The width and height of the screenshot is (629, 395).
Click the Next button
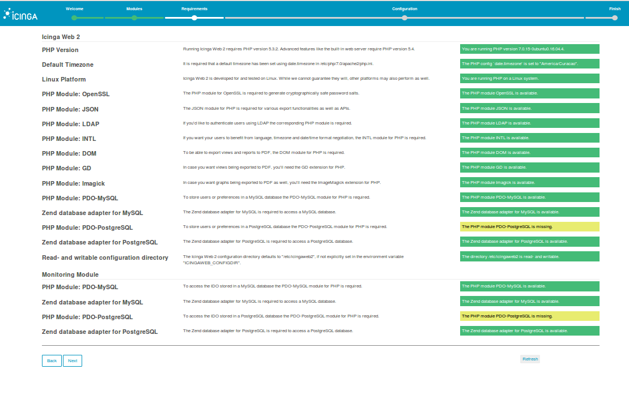pyautogui.click(x=73, y=360)
